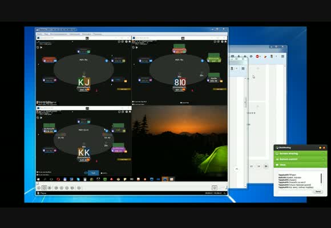The width and height of the screenshot is (331, 228).
Task: Open the browser hamburger menu icon
Action: coord(282,56)
